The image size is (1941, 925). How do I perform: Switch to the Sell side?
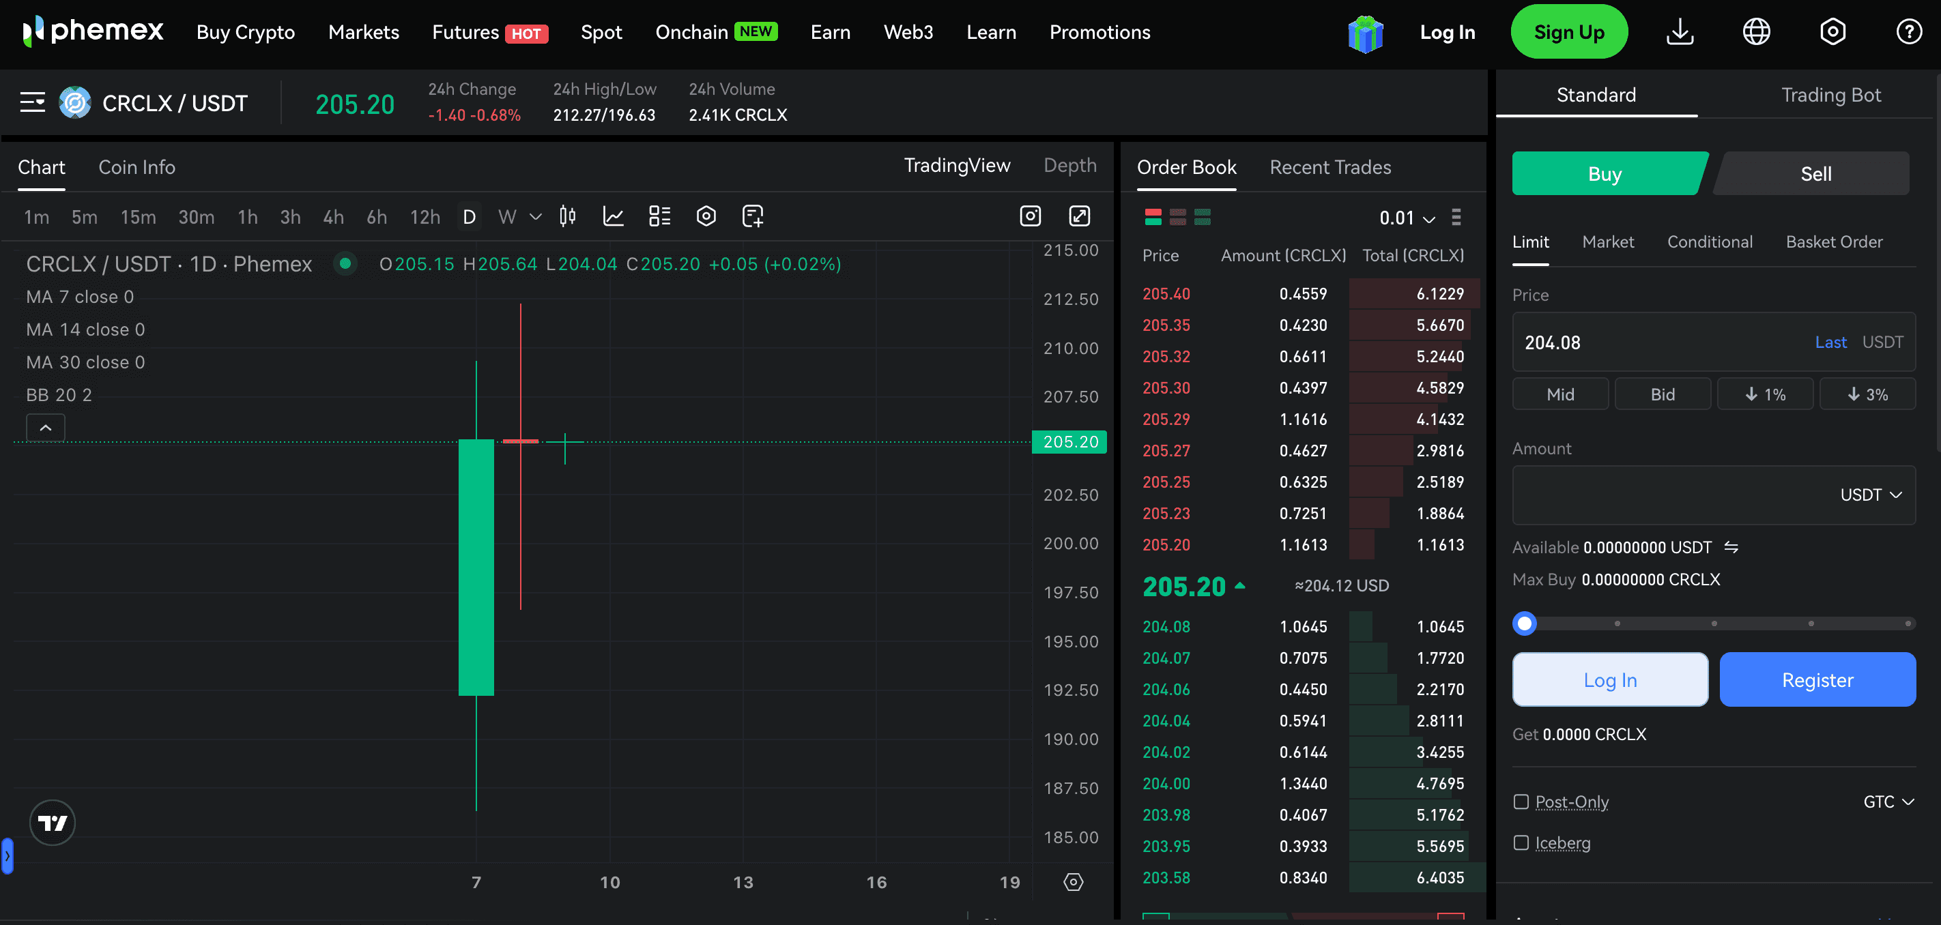tap(1815, 174)
